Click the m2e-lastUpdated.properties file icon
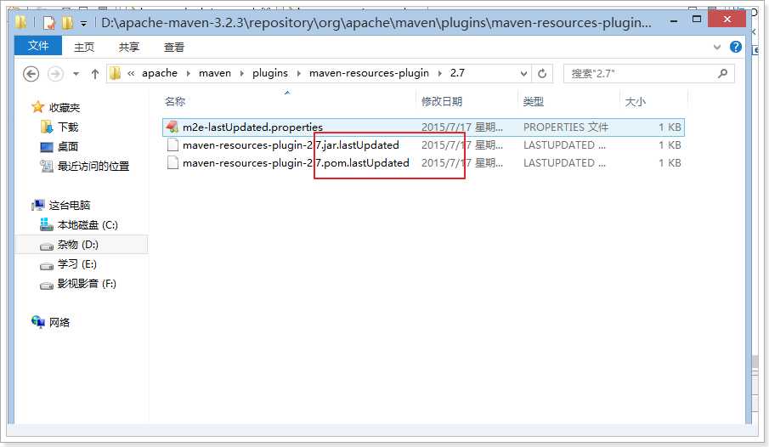Image resolution: width=769 pixels, height=447 pixels. [172, 127]
